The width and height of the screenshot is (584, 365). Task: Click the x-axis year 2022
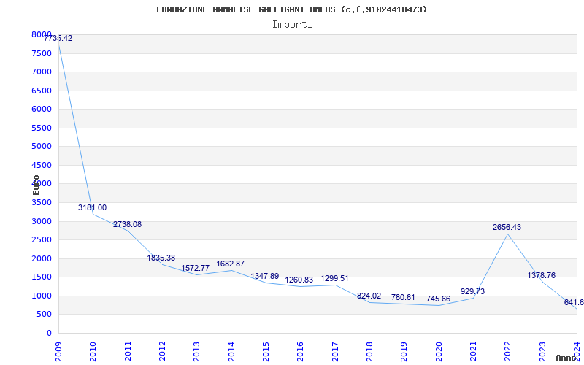coord(507,352)
